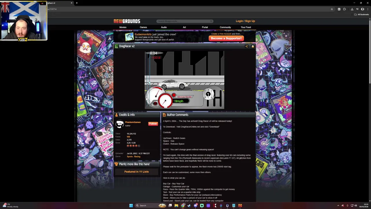Click the EudaemonArts avatar thumbnail

tap(129, 37)
